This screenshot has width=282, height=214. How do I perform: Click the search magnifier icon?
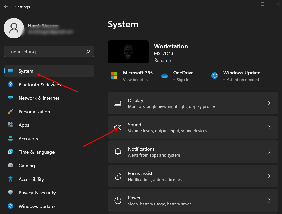(x=88, y=52)
